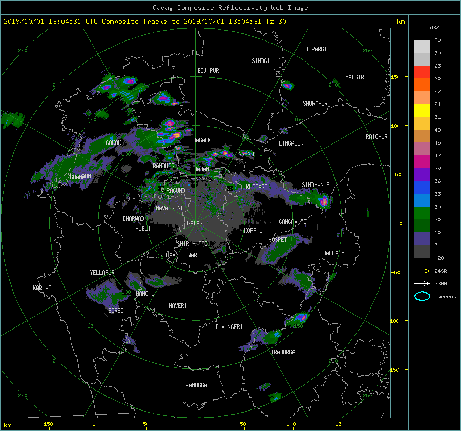This screenshot has height=431, width=461.
Task: Click the BADAMI city label
Action: [x=203, y=169]
